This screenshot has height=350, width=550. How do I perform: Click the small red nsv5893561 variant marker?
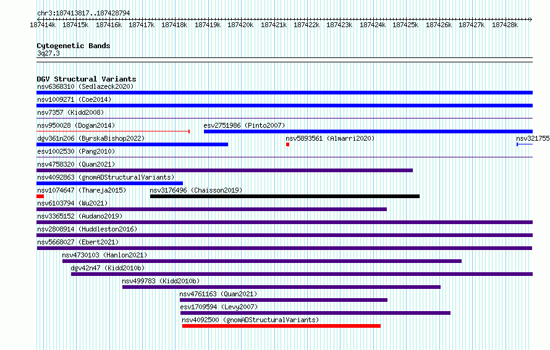coord(287,144)
